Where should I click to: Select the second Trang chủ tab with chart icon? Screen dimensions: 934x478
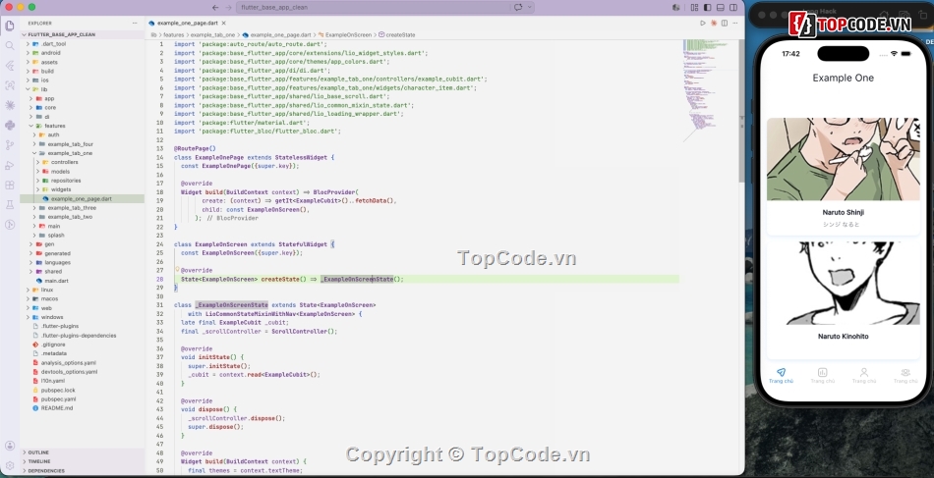coord(822,376)
